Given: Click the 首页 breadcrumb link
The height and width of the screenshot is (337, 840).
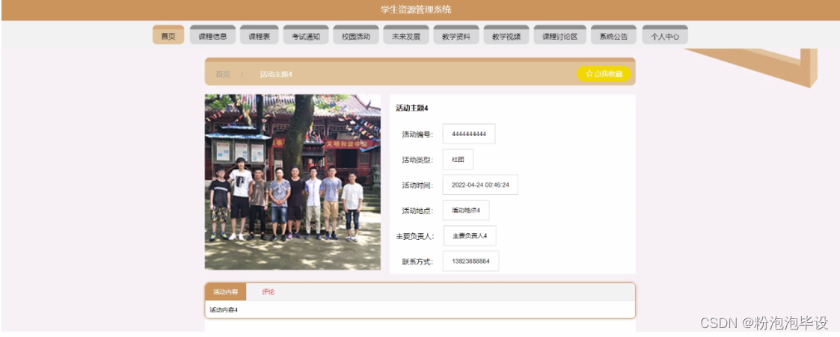Looking at the screenshot, I should [223, 75].
